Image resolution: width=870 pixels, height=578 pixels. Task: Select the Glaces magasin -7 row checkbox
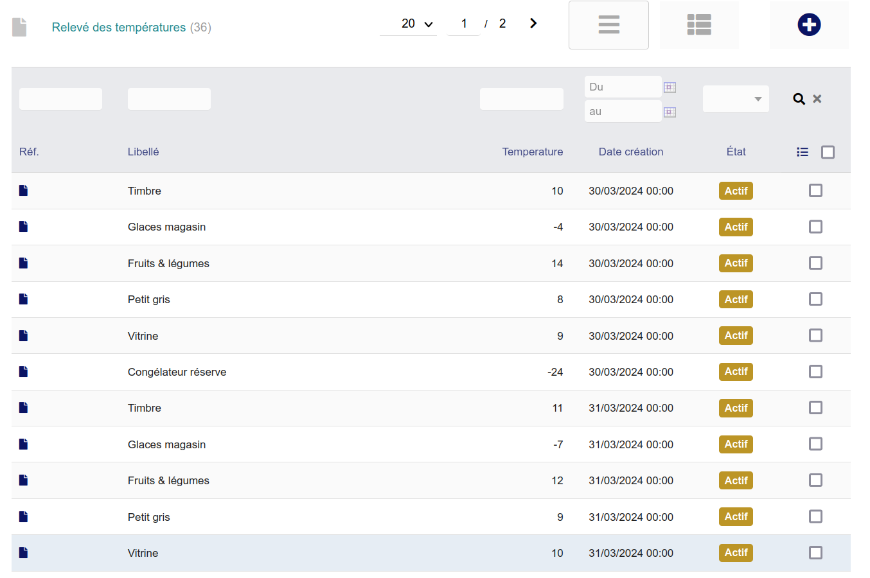(815, 444)
